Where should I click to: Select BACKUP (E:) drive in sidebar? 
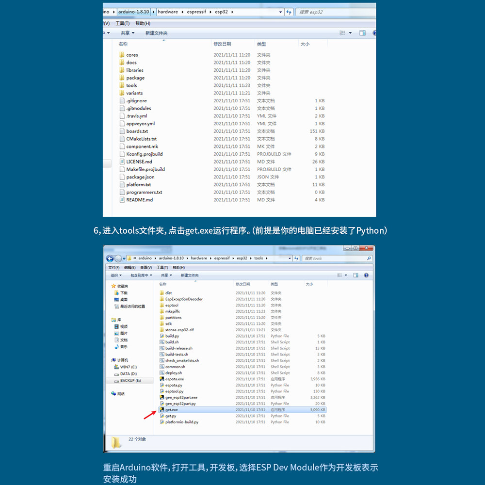(x=130, y=380)
